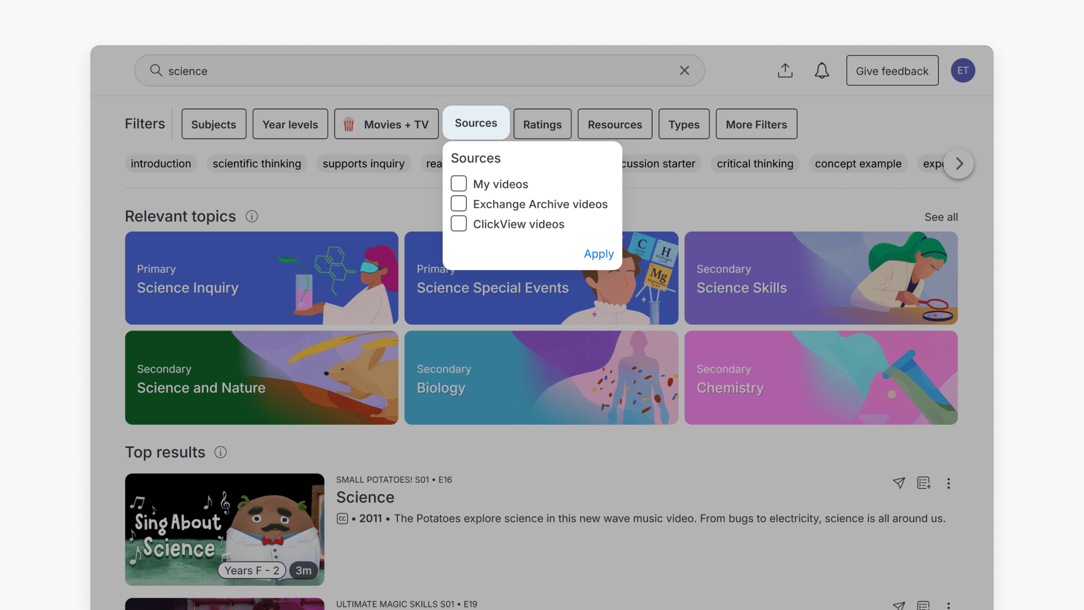The height and width of the screenshot is (610, 1084).
Task: Click the Top results info icon
Action: pyautogui.click(x=221, y=452)
